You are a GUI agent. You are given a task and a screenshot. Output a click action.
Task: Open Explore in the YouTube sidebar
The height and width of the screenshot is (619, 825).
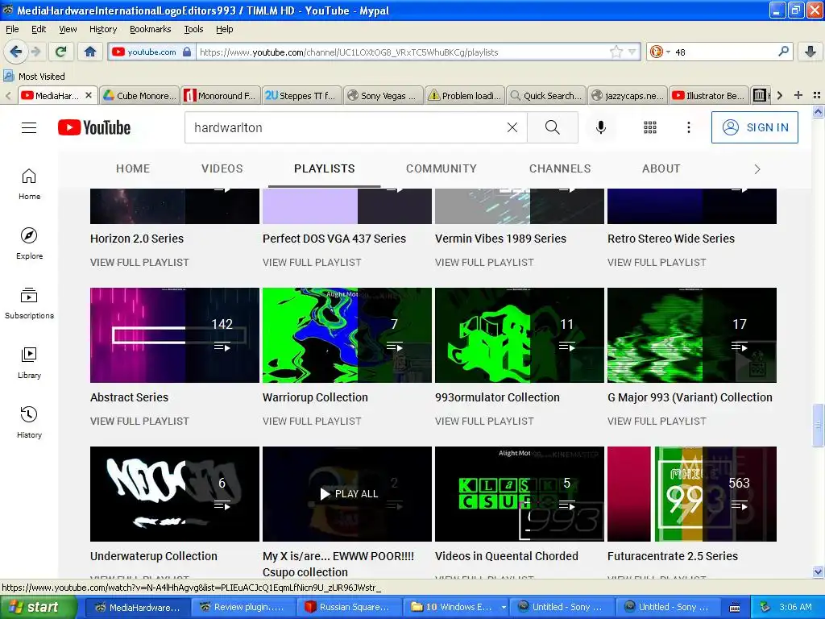29,243
